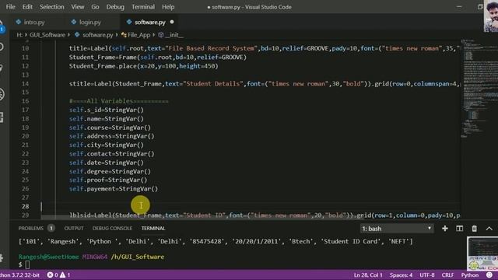Click 'self.payement=StringVar()' code line
The image size is (498, 280).
114,188
